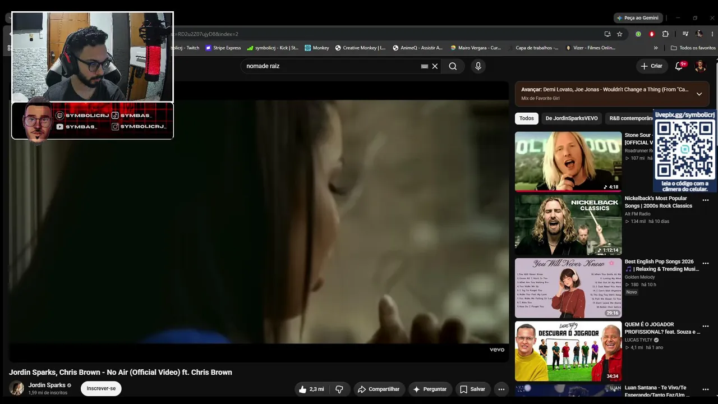Select the De JordinSparksVEVO filter chip
Screen dimensions: 718x404
pos(572,118)
